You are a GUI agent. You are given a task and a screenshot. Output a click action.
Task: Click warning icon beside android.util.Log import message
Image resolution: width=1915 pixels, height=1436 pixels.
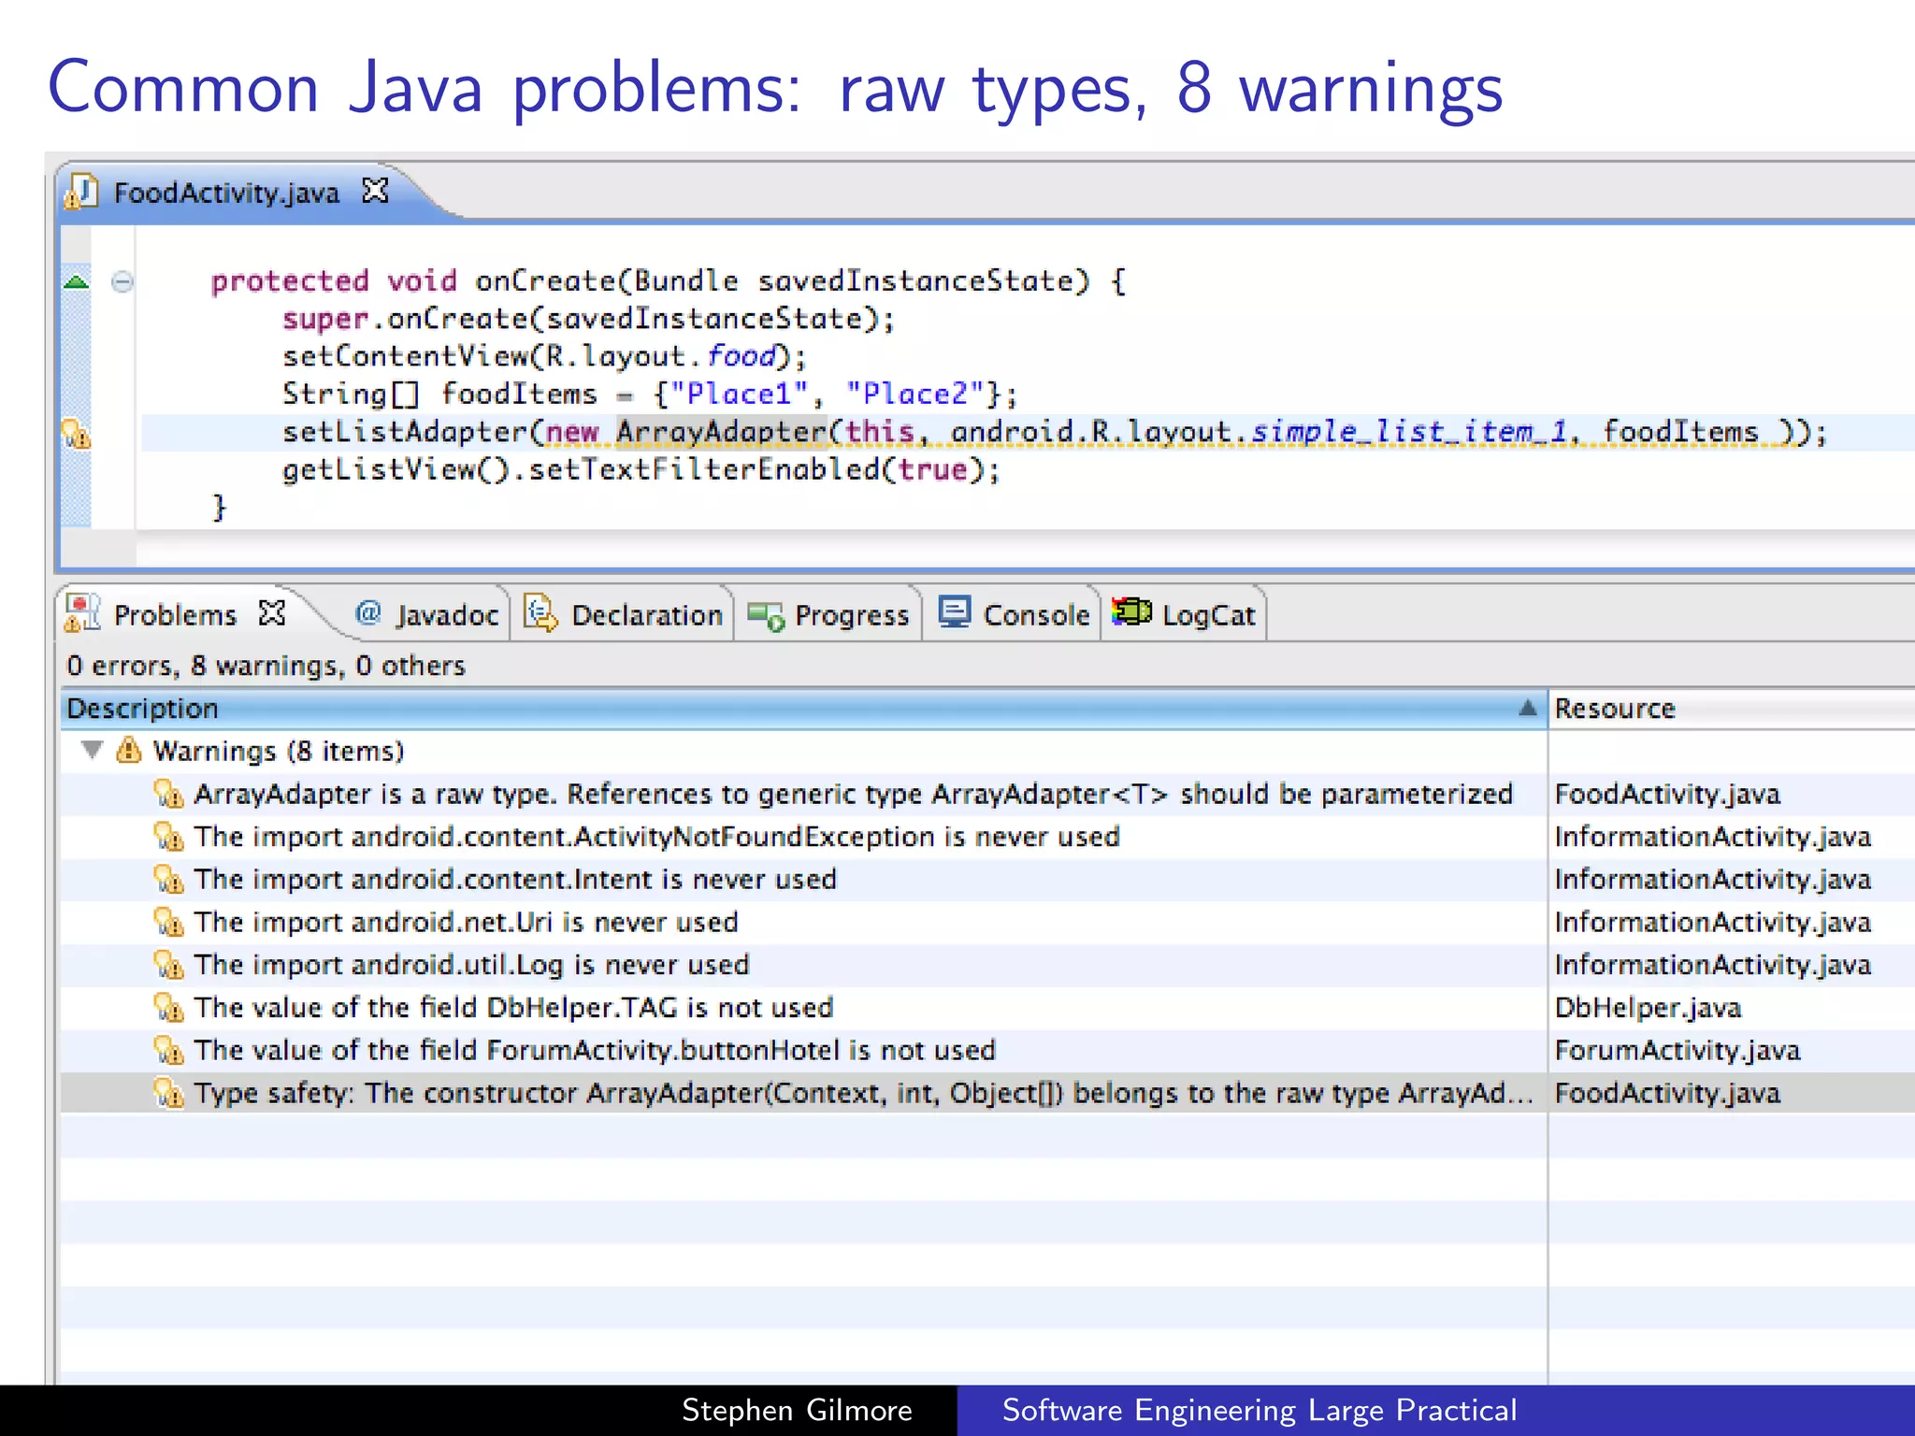pos(168,965)
